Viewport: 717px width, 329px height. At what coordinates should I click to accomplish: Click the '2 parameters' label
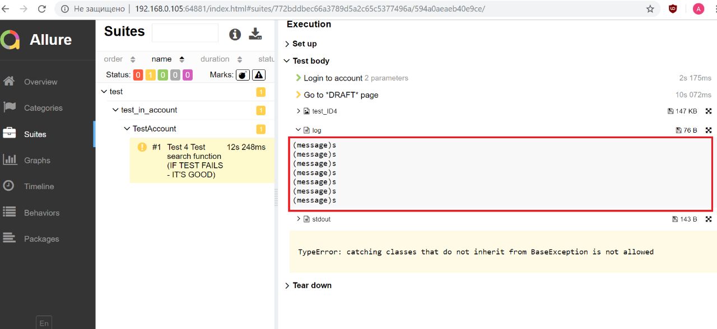[387, 78]
